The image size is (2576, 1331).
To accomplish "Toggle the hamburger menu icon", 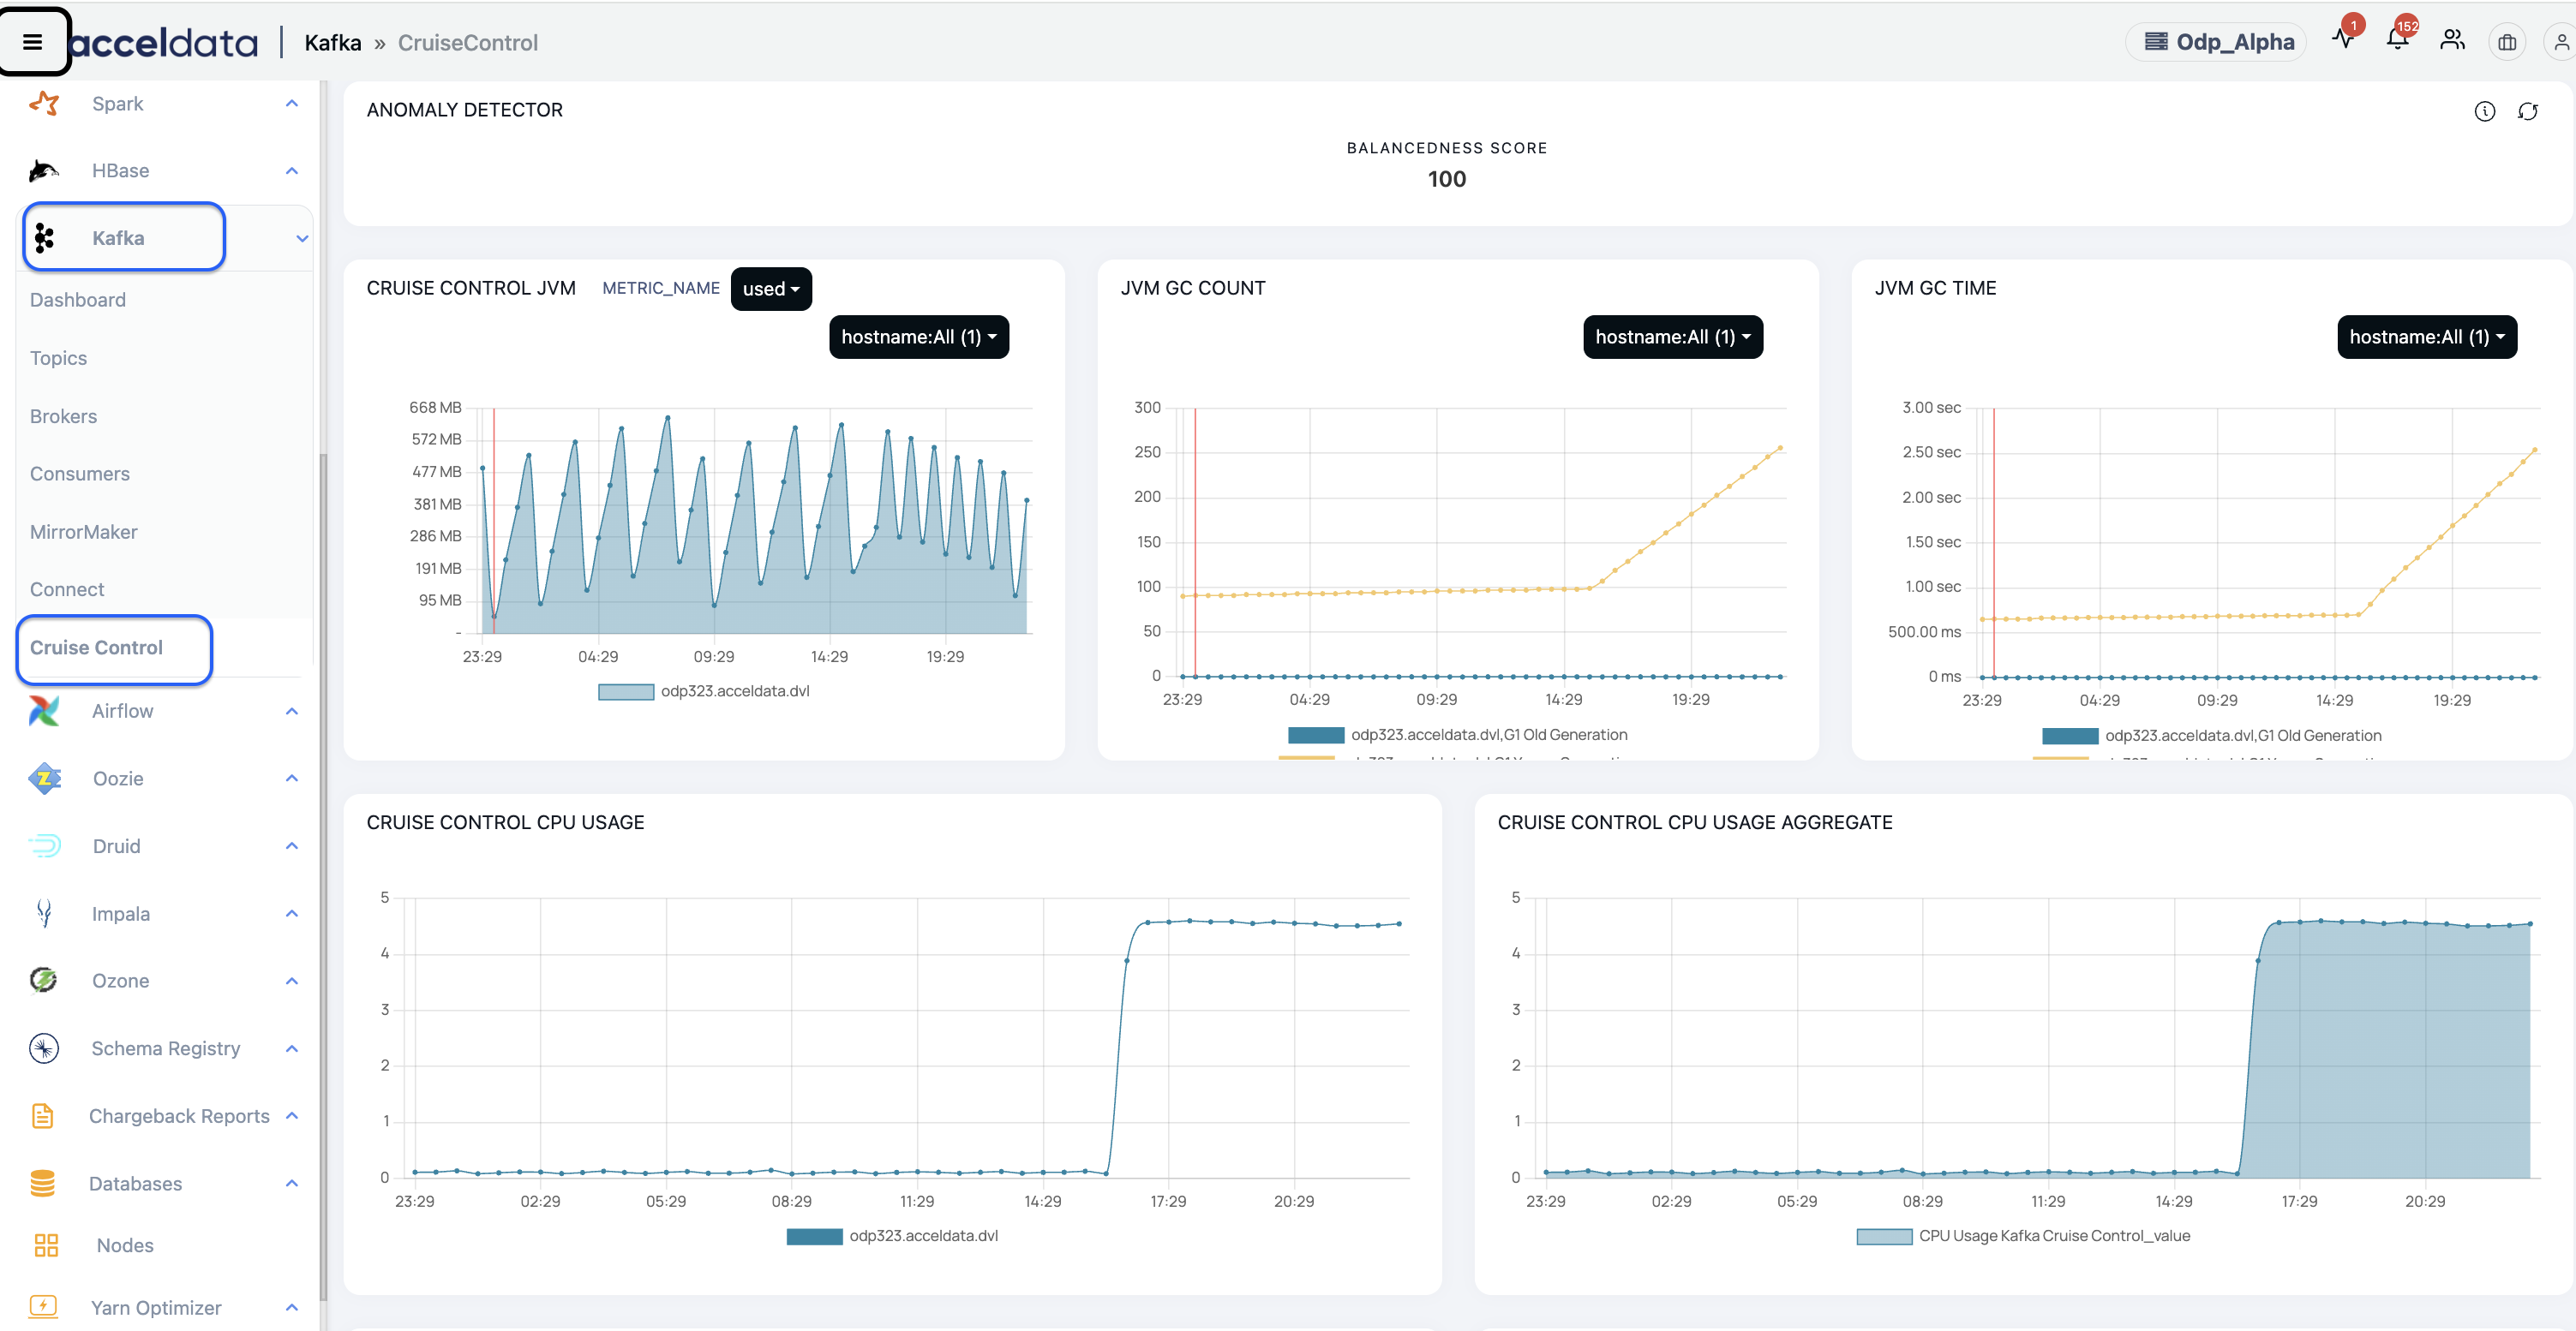I will [33, 42].
